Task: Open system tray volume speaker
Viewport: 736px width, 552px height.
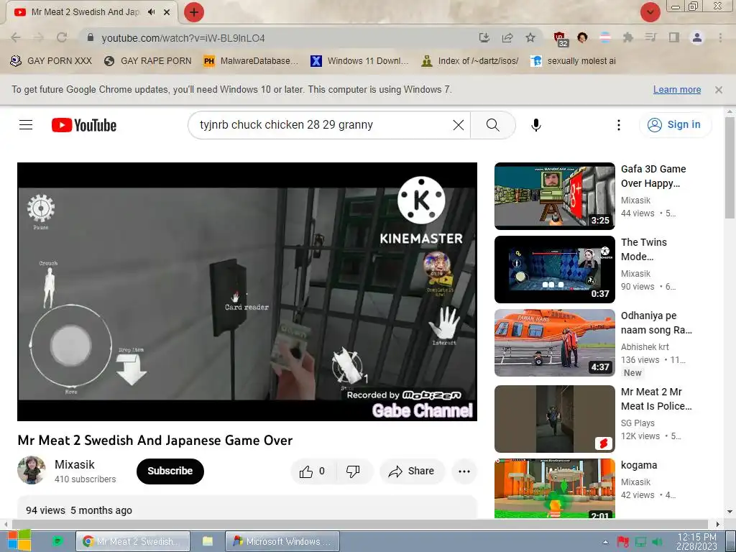Action: pyautogui.click(x=658, y=542)
